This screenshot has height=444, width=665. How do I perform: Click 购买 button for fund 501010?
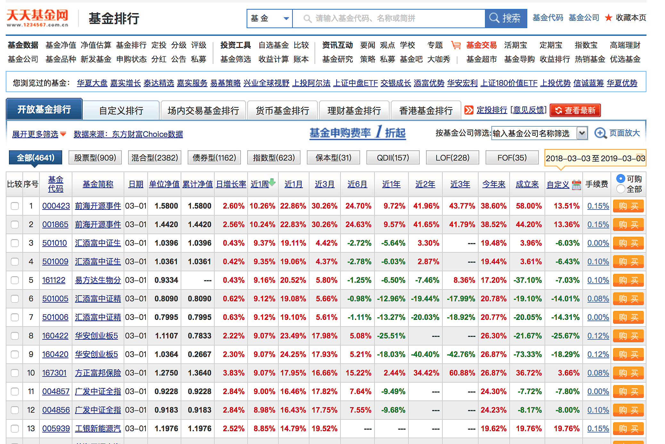pyautogui.click(x=628, y=243)
